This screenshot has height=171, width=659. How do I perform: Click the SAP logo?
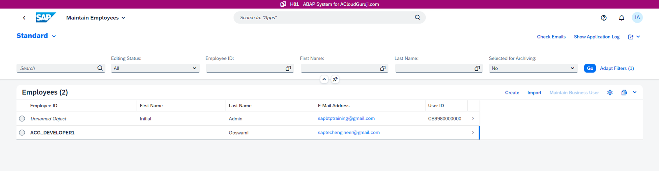coord(45,17)
